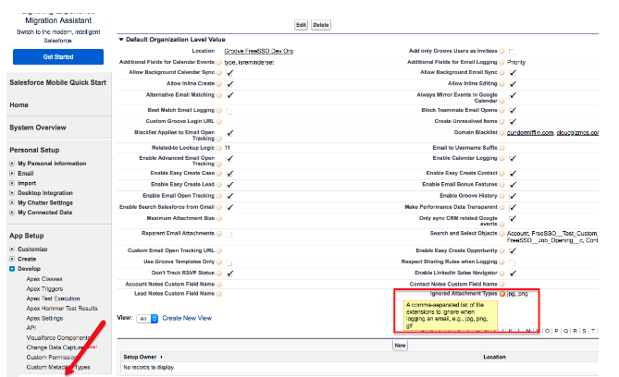Image resolution: width=619 pixels, height=377 pixels.
Task: Click help icon beside Allow Background Email Sync
Action: point(501,73)
